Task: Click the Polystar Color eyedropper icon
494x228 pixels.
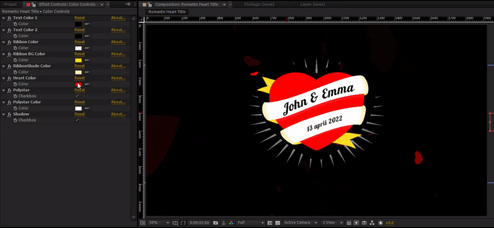Action: [87, 108]
